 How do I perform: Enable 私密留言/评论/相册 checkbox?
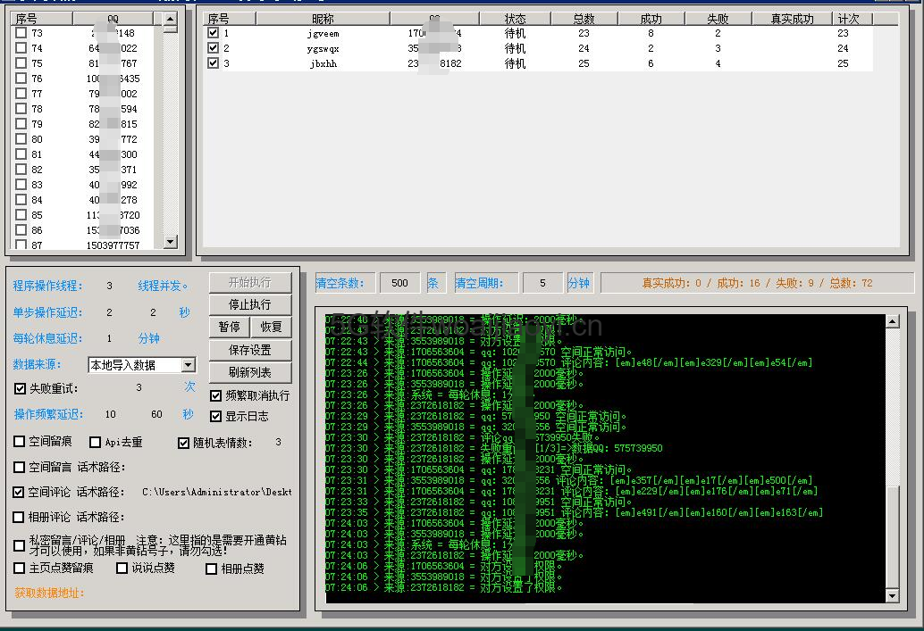[19, 545]
